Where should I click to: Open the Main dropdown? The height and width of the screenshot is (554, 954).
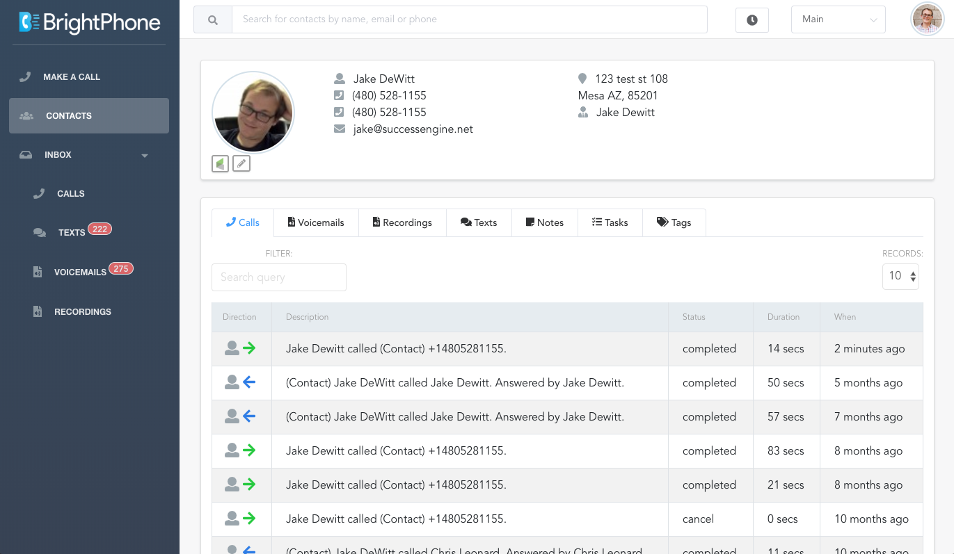click(838, 19)
